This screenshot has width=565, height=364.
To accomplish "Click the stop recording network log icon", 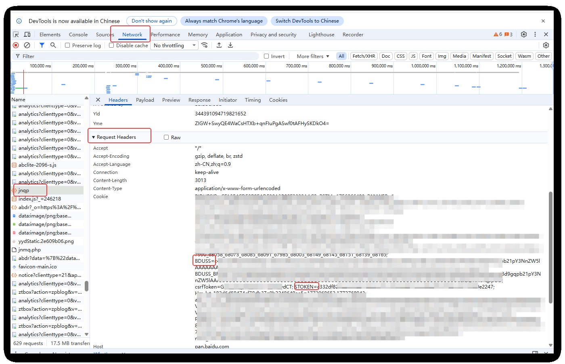I will [x=16, y=45].
